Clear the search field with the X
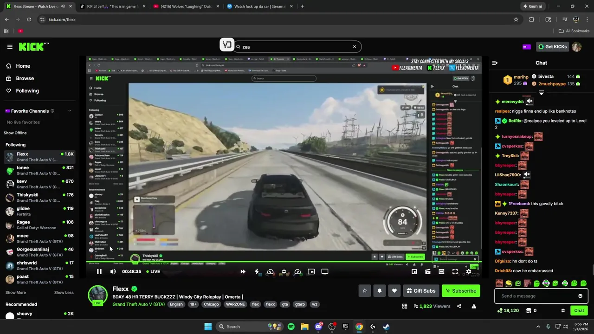594x334 pixels. 355,47
